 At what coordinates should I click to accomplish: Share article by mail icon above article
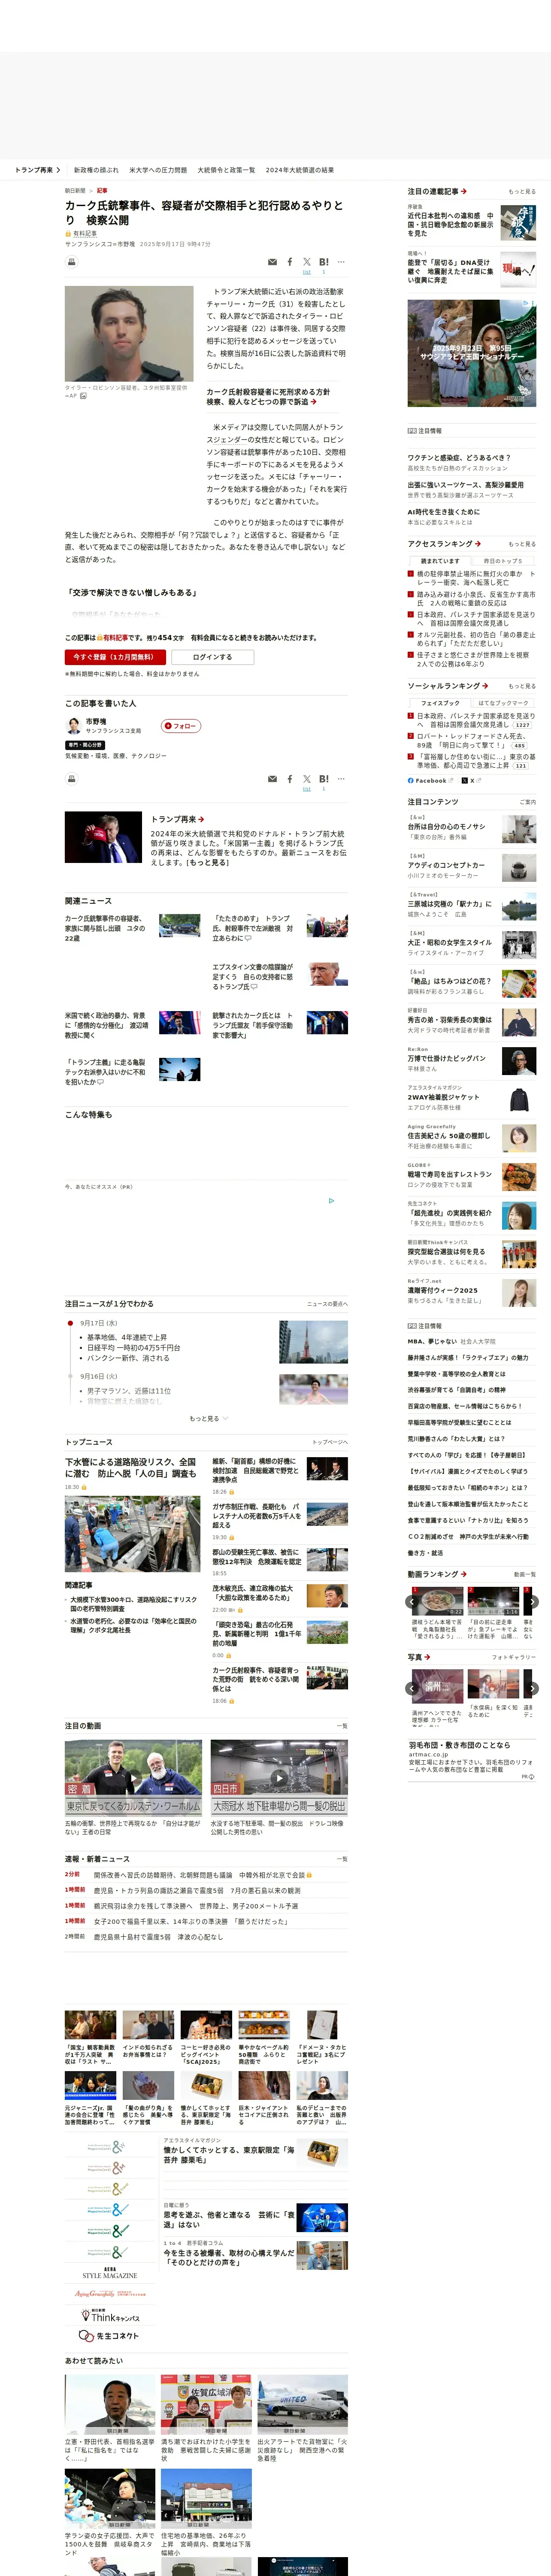(x=272, y=262)
